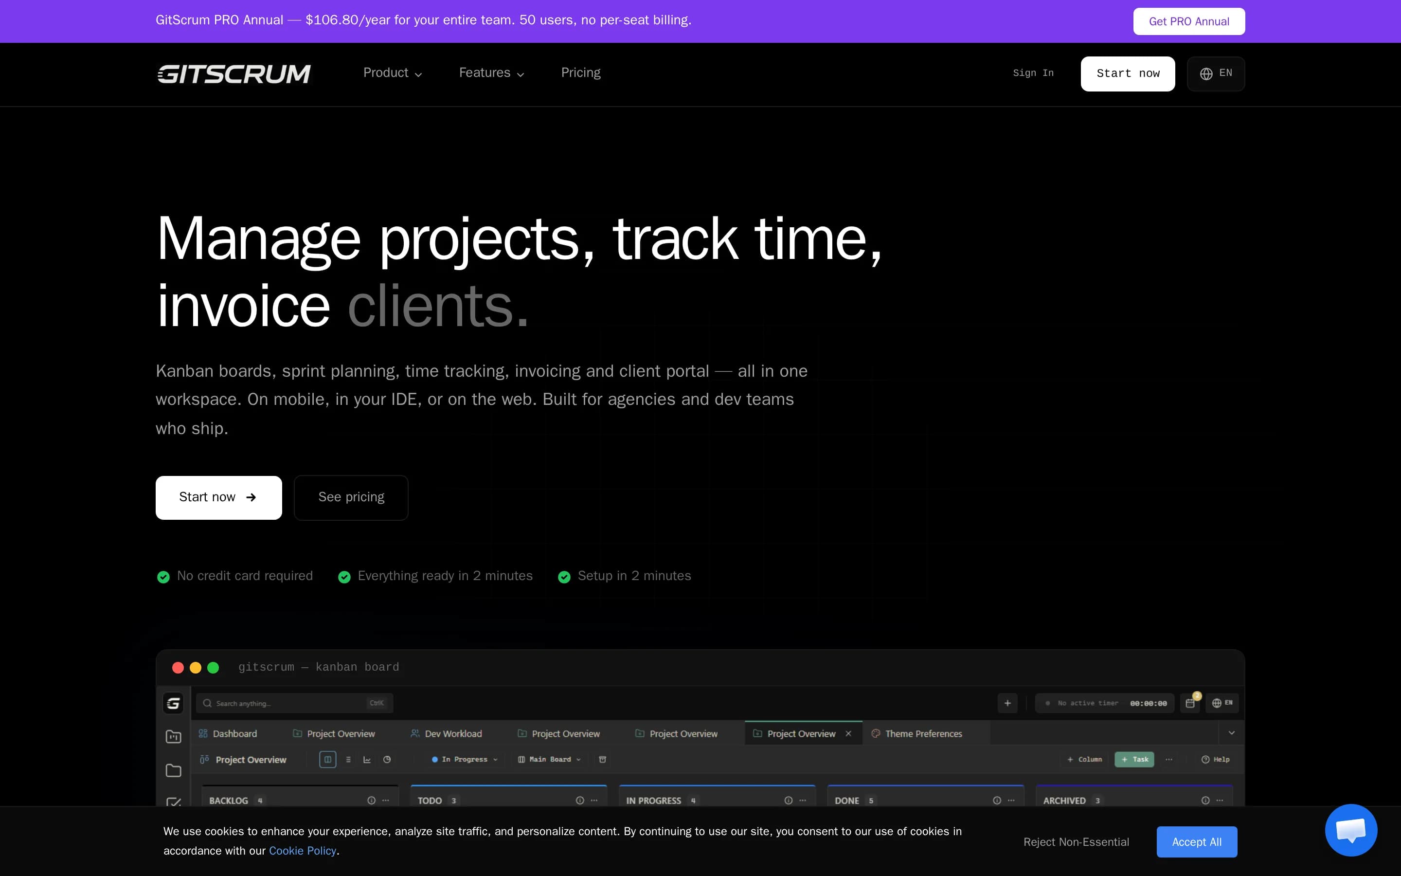Open the live chat bubble
Image resolution: width=1401 pixels, height=876 pixels.
pos(1350,830)
